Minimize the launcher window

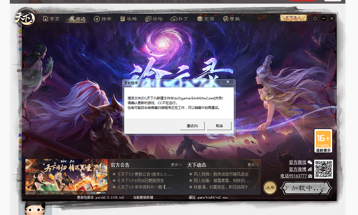point(323,18)
